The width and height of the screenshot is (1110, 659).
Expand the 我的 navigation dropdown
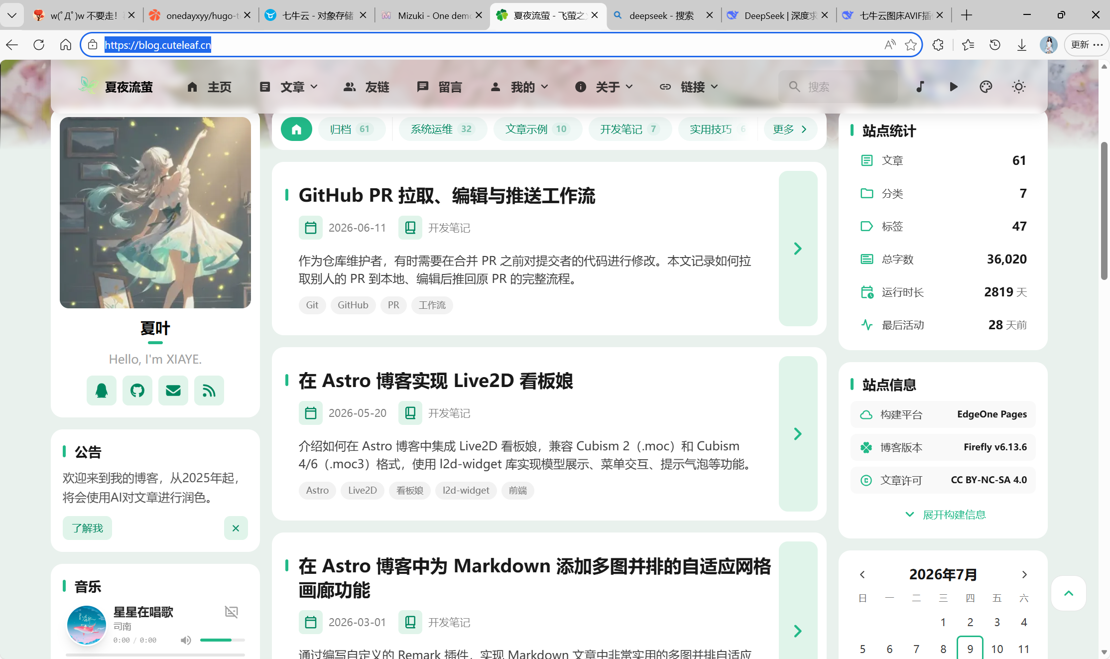tap(520, 87)
